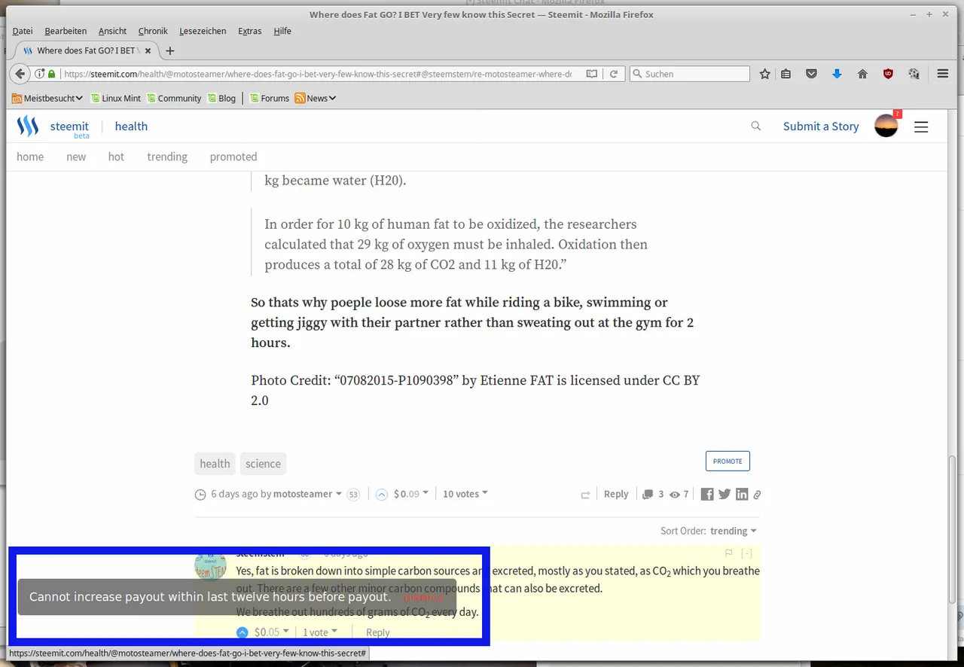Go to the promoted posts tab

click(233, 157)
